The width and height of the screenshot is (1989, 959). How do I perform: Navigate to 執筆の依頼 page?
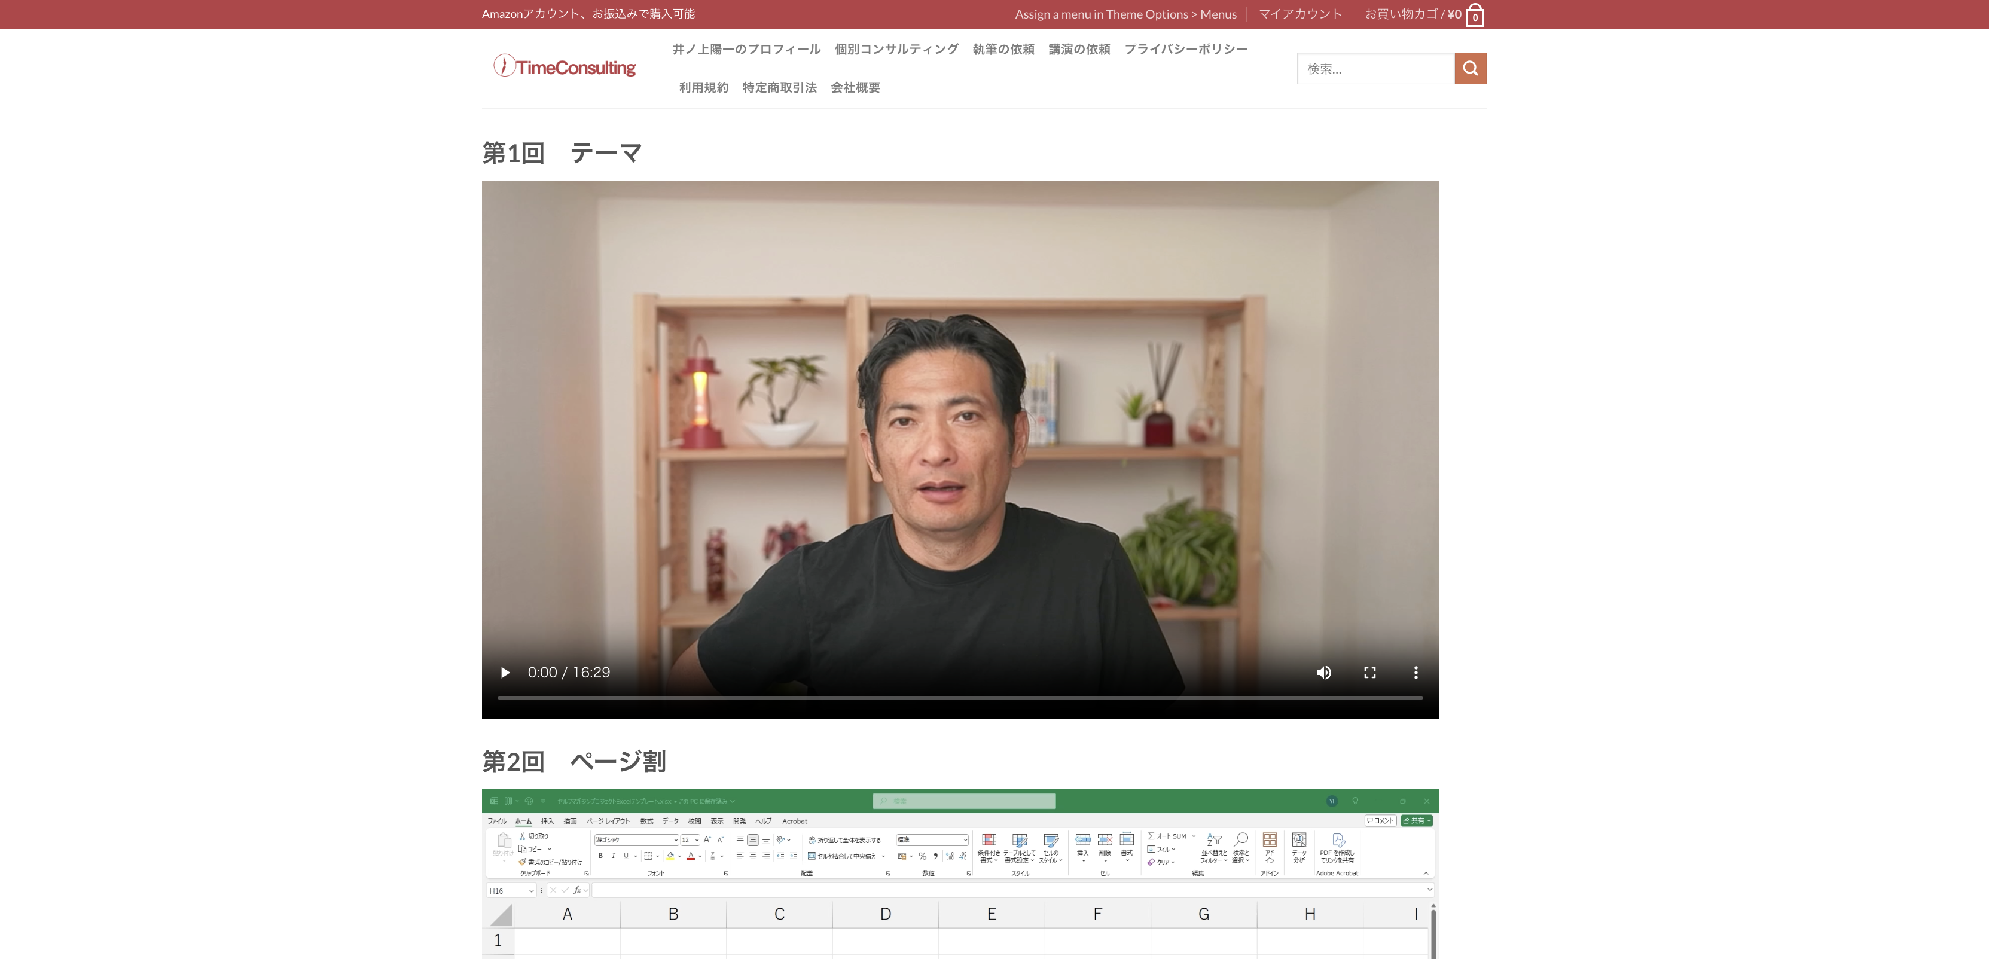coord(1003,50)
